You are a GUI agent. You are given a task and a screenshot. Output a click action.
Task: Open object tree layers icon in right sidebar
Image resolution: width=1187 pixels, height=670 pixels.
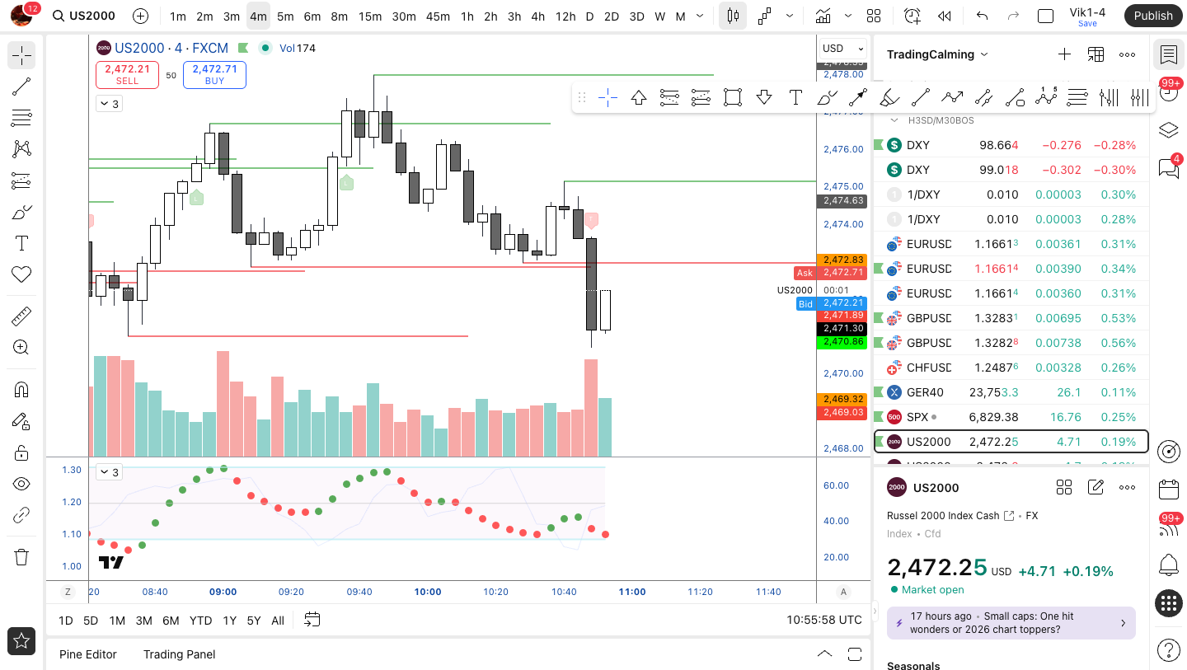click(1168, 130)
